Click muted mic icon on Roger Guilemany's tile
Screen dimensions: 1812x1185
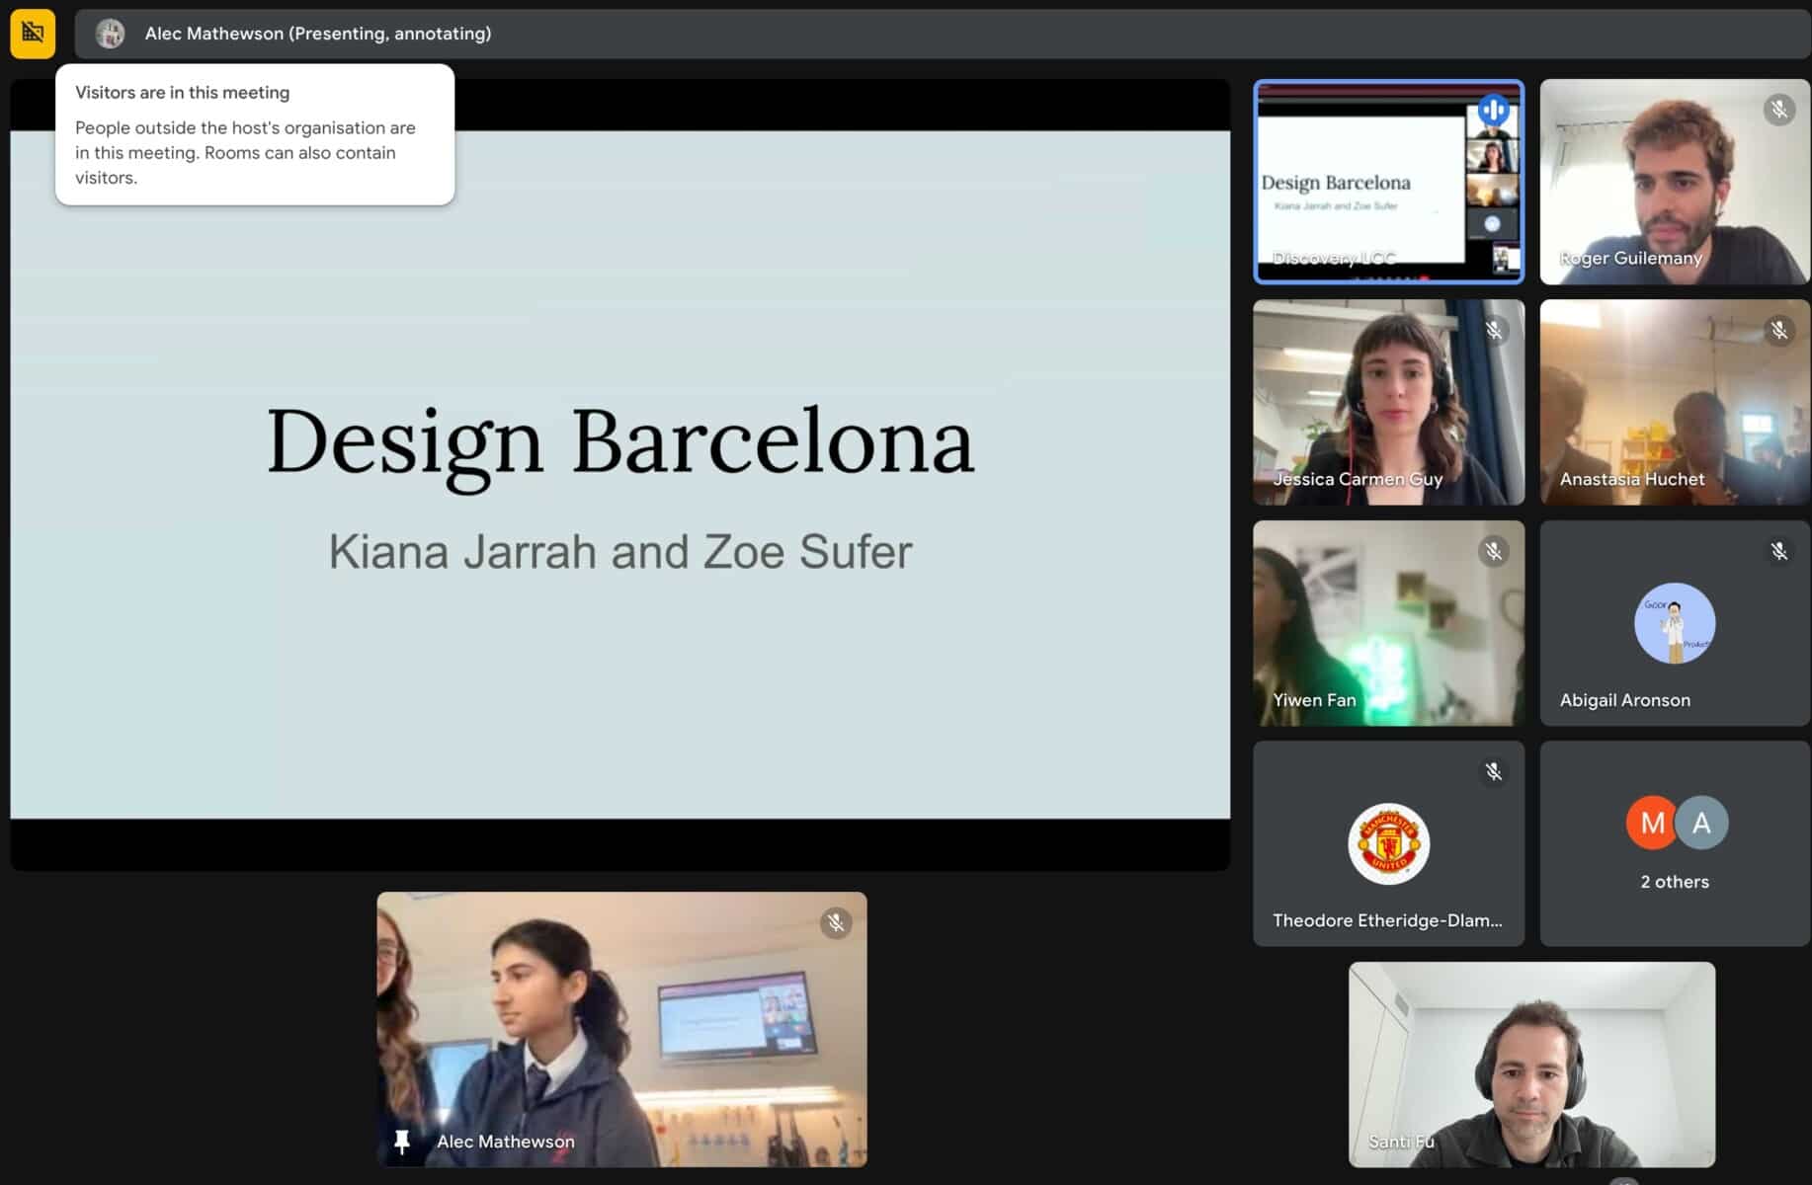1778,110
